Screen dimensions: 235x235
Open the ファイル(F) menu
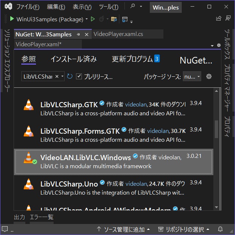[x=28, y=7]
